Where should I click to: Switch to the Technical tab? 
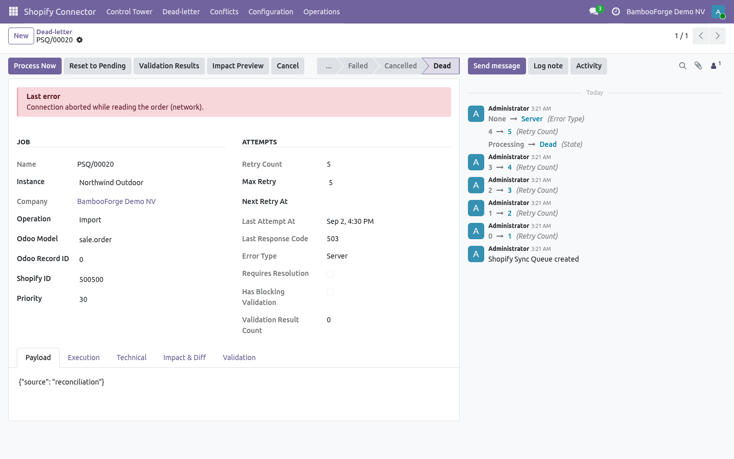point(132,358)
